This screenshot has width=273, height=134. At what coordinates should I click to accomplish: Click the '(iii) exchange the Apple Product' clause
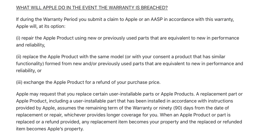pos(88,82)
